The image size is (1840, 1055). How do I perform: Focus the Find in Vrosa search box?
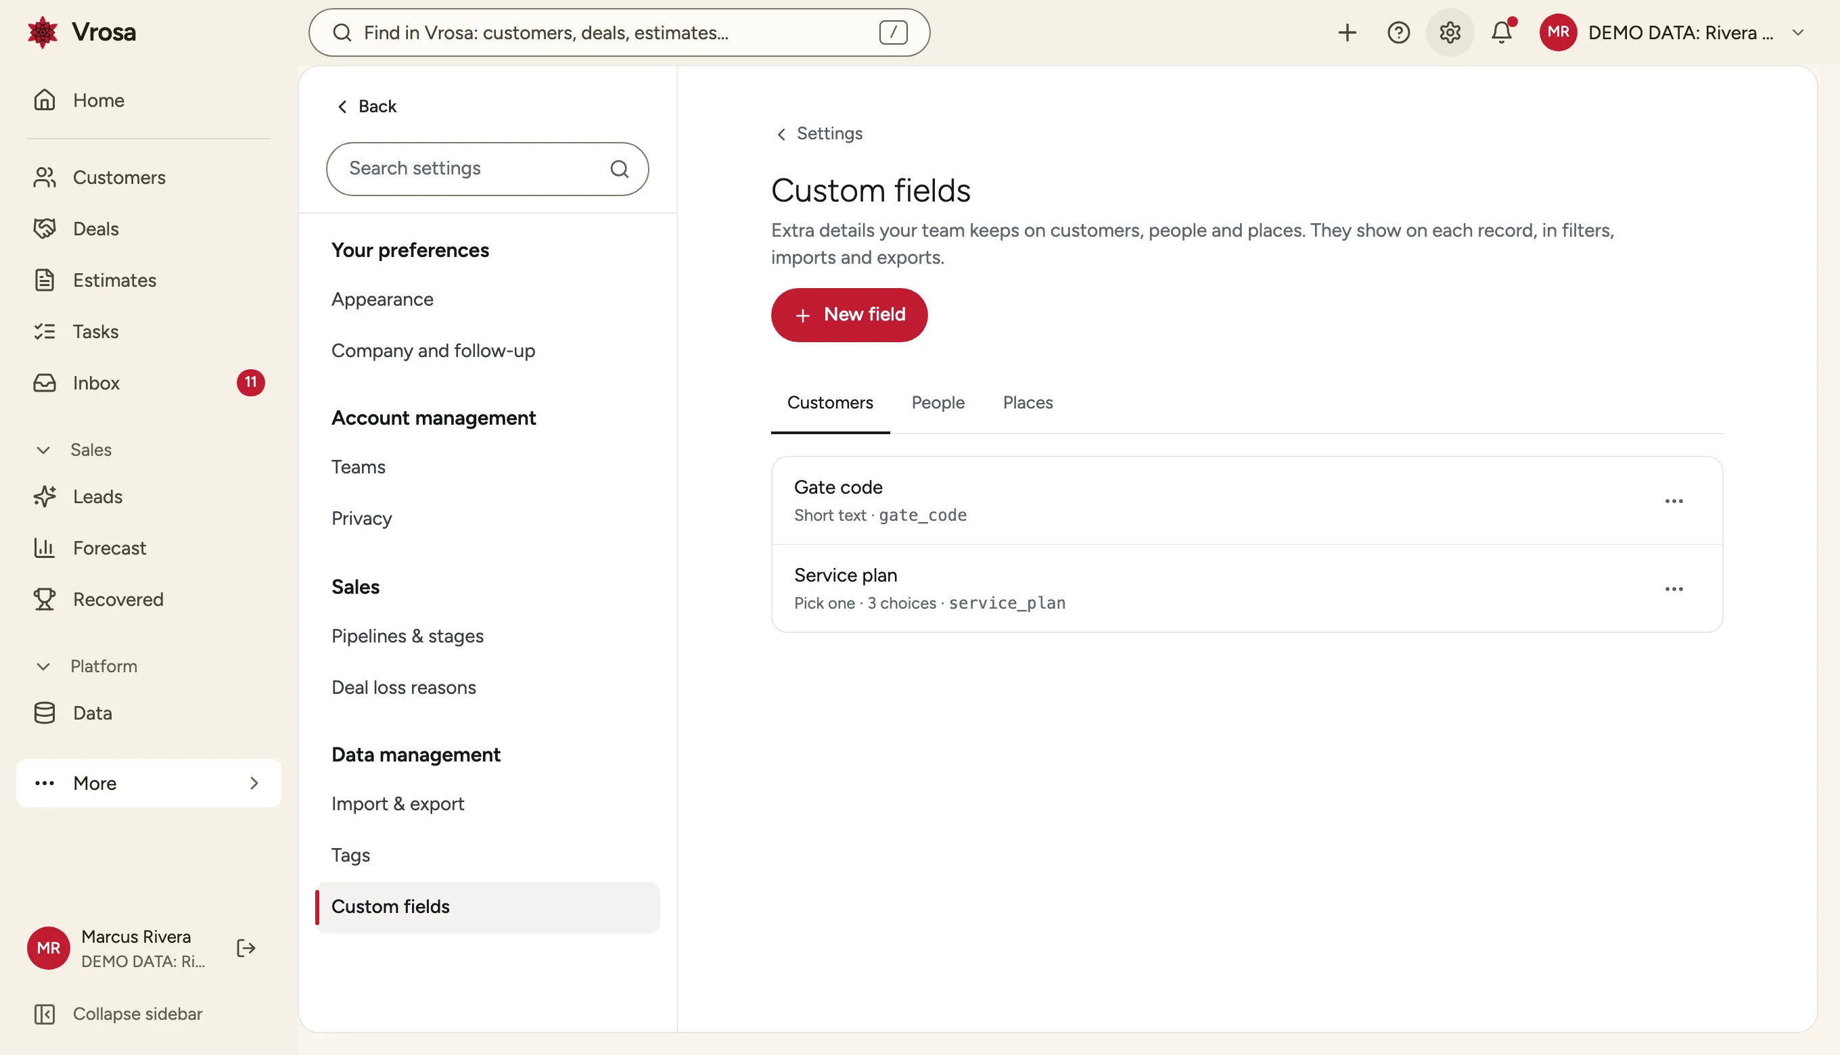point(619,32)
